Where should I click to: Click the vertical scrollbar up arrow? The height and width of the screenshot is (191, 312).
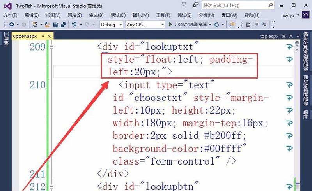click(x=297, y=49)
